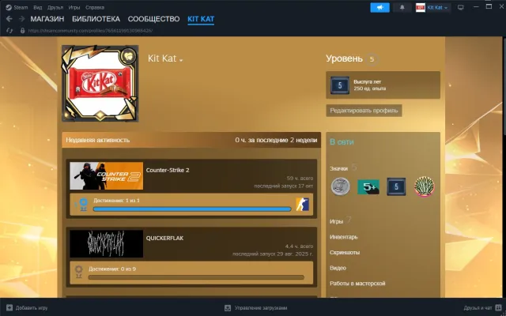The height and width of the screenshot is (316, 506).
Task: Click 4,4 ч. всего playtime text
Action: [x=299, y=246]
